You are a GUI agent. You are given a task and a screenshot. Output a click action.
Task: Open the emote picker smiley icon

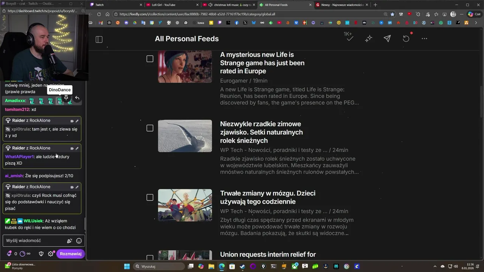tap(79, 241)
